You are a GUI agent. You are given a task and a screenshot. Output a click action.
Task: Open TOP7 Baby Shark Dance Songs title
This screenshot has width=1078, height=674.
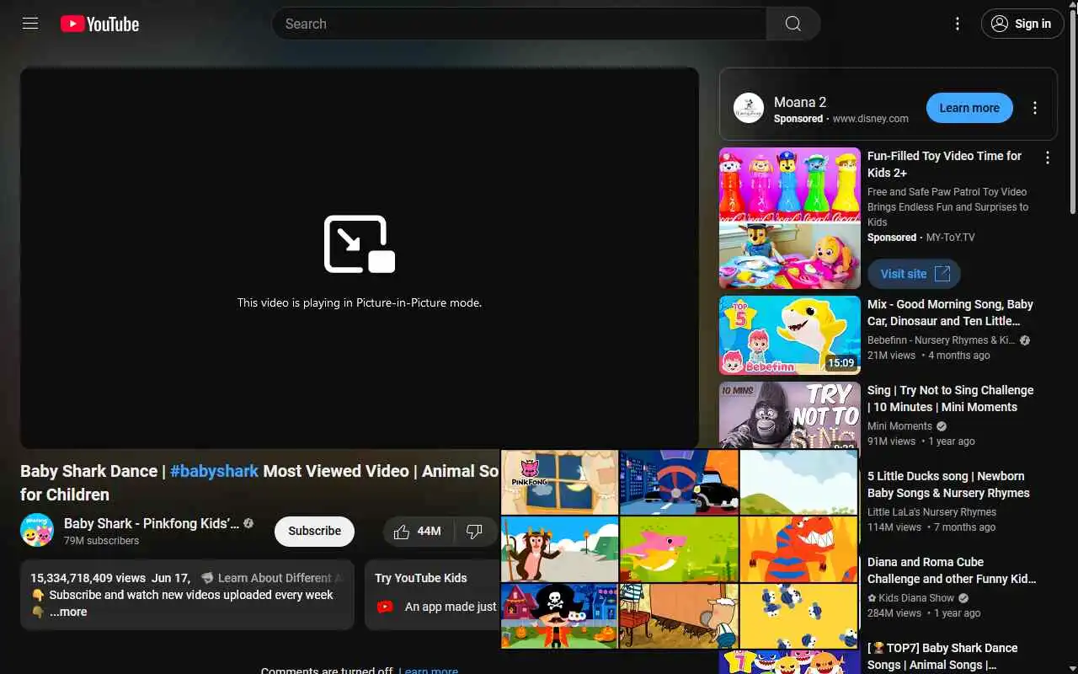pyautogui.click(x=942, y=656)
